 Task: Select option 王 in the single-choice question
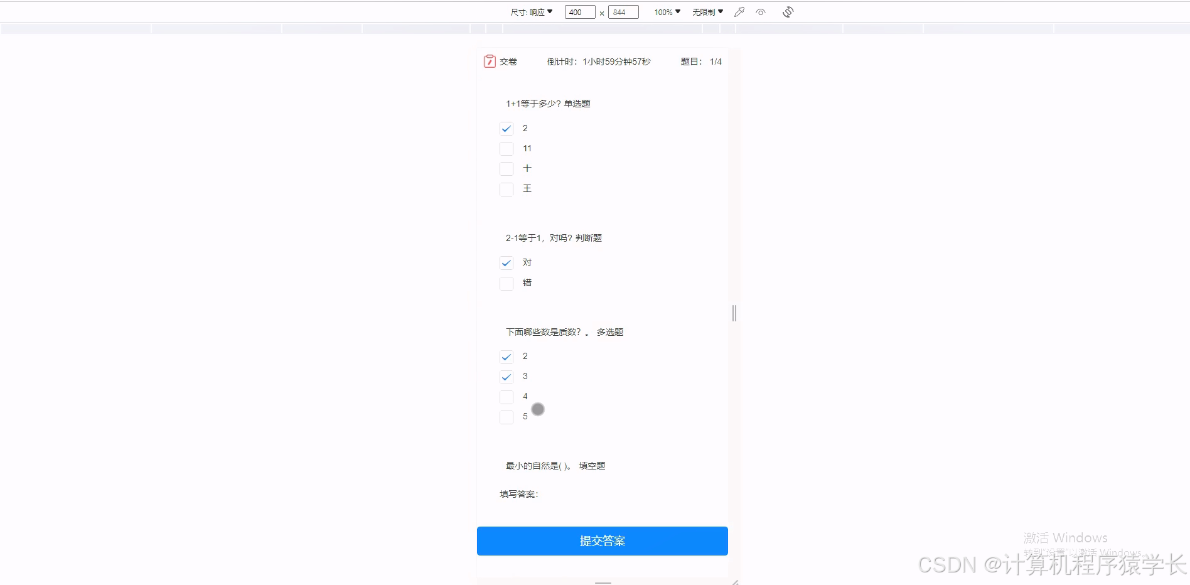(507, 189)
